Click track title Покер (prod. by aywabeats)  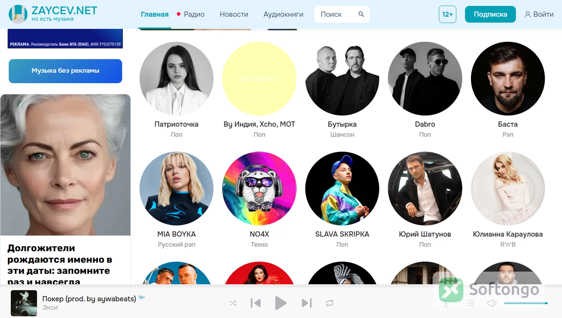click(x=89, y=299)
